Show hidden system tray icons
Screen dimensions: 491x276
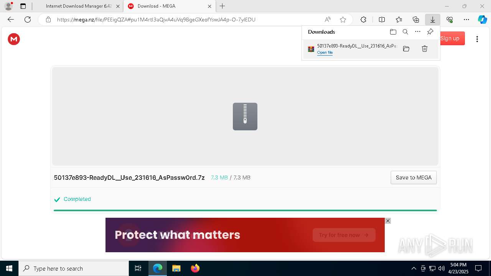414,268
